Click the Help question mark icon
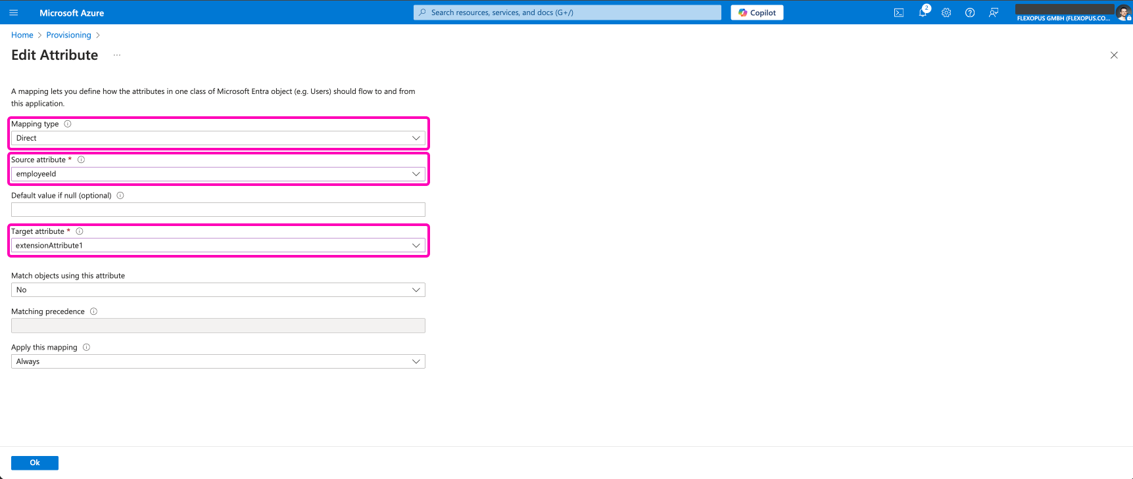Viewport: 1133px width, 479px height. click(970, 12)
